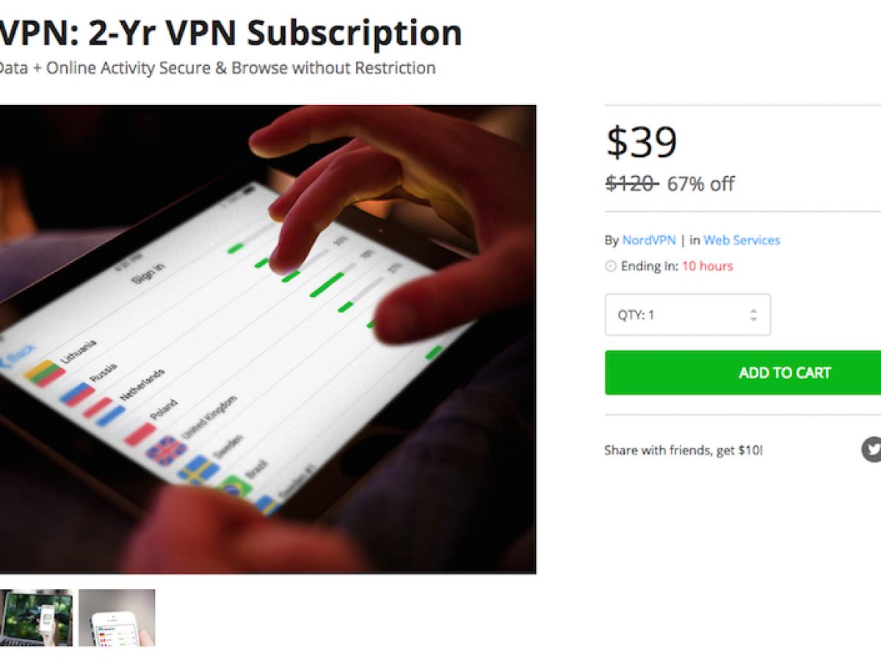
Task: Click the clock icon beside Ending In
Action: tap(611, 266)
